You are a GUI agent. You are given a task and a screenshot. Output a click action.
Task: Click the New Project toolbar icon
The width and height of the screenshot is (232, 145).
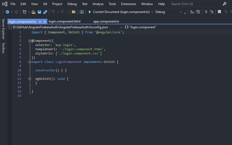pos(25,12)
